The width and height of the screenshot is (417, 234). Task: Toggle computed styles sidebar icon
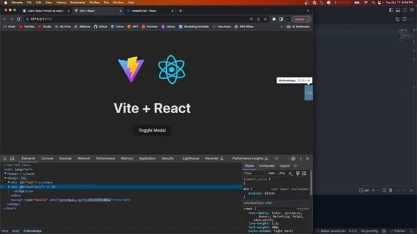coord(304,174)
